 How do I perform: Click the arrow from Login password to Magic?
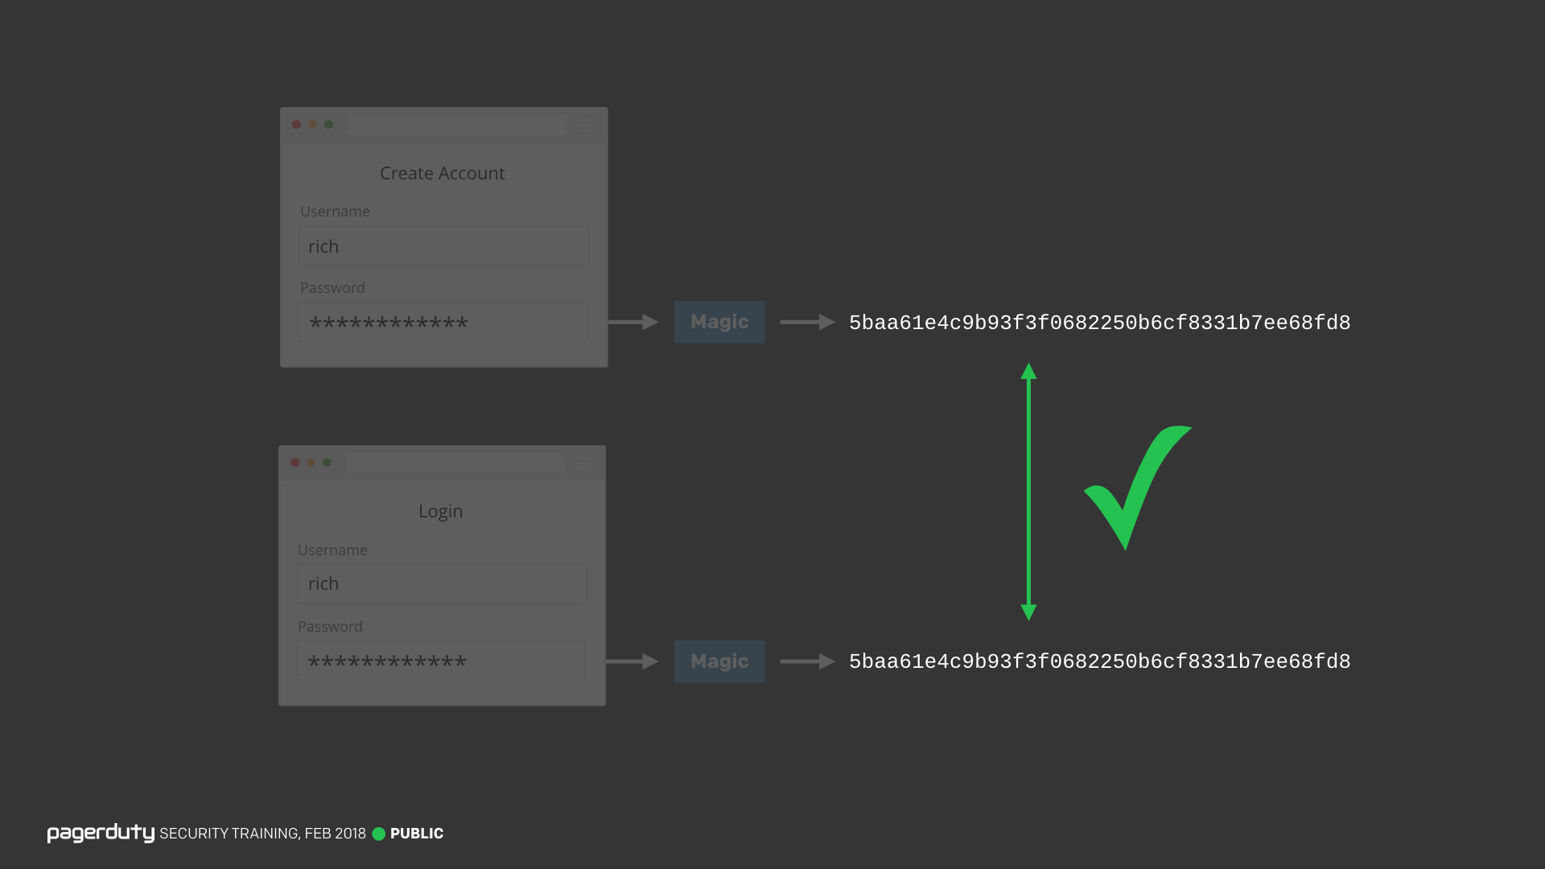point(632,661)
